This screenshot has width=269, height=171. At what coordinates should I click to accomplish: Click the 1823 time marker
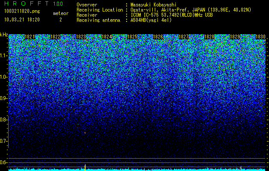pos(81,37)
